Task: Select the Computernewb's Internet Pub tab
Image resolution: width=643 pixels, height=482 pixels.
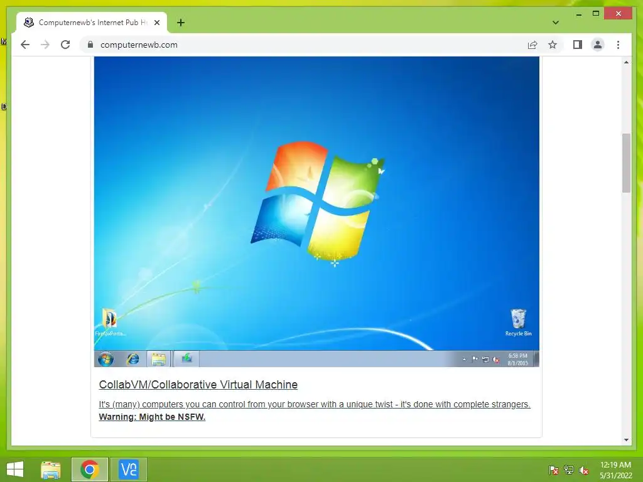Action: pyautogui.click(x=92, y=23)
